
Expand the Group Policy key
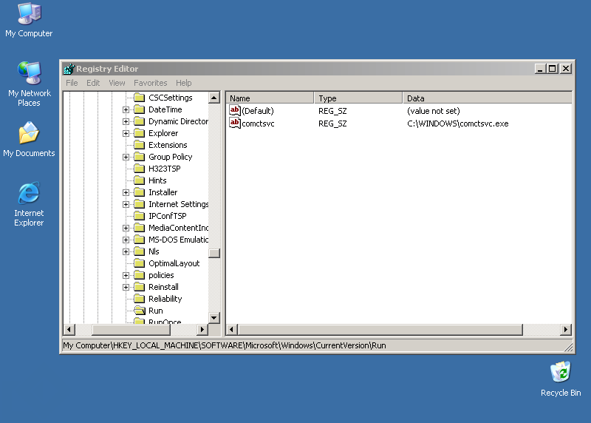126,157
